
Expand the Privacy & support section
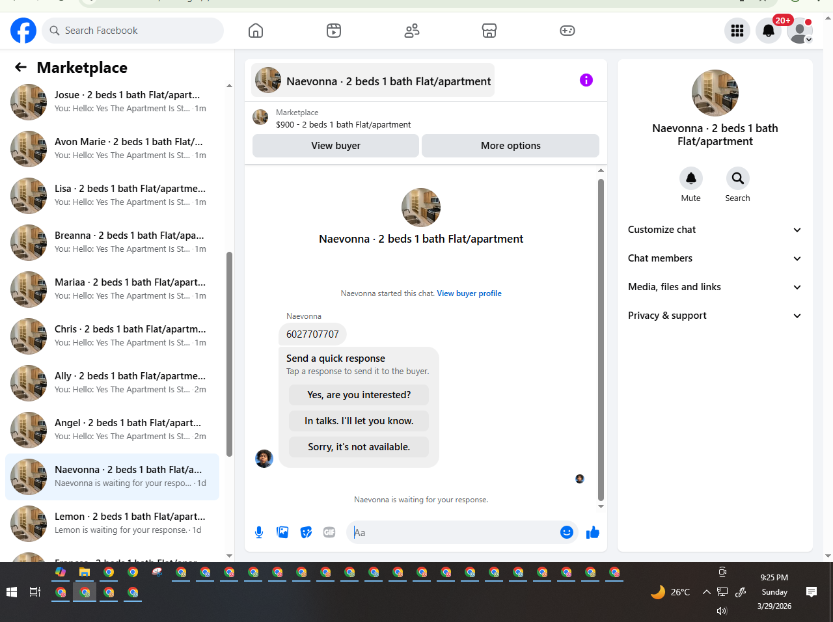(x=715, y=316)
